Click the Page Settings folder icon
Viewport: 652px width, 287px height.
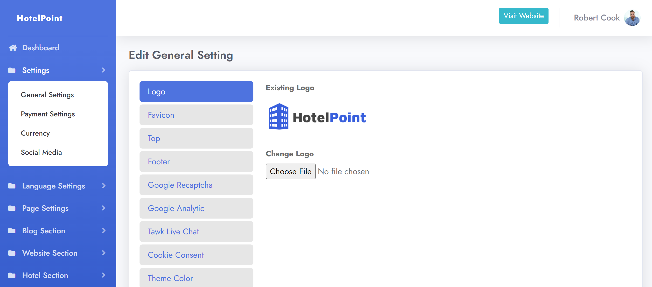pyautogui.click(x=12, y=208)
